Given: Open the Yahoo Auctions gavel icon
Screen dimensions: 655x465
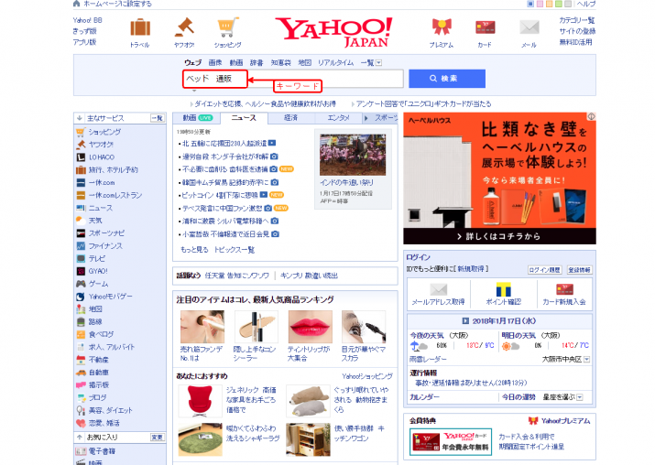Looking at the screenshot, I should pos(184,27).
